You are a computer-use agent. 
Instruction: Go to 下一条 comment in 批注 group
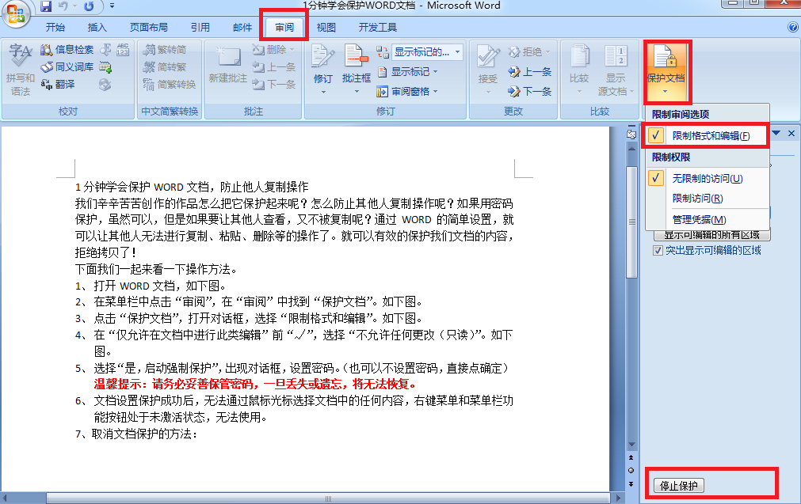(274, 84)
